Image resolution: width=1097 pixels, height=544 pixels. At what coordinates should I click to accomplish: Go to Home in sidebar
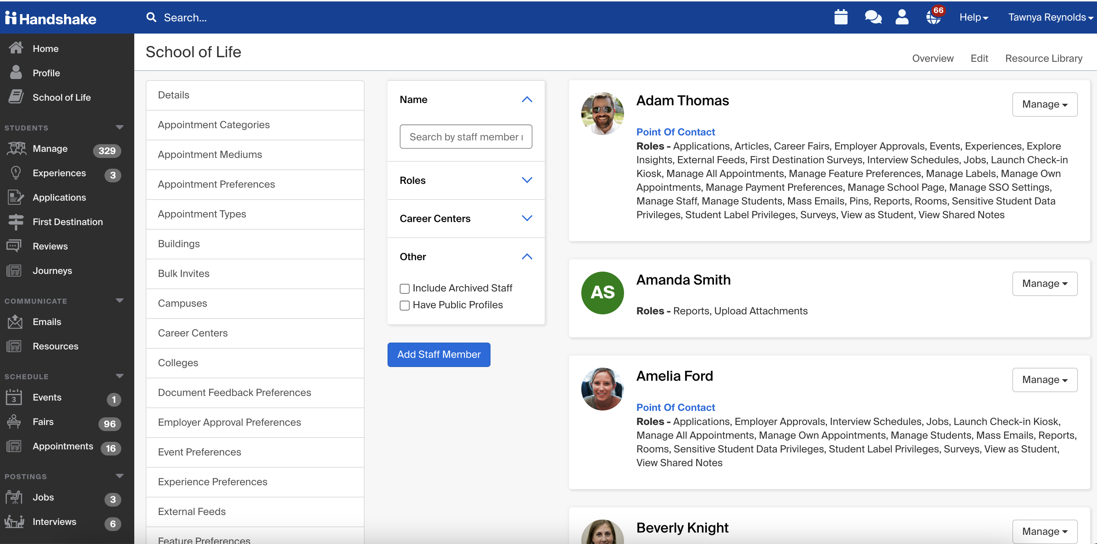pyautogui.click(x=45, y=48)
